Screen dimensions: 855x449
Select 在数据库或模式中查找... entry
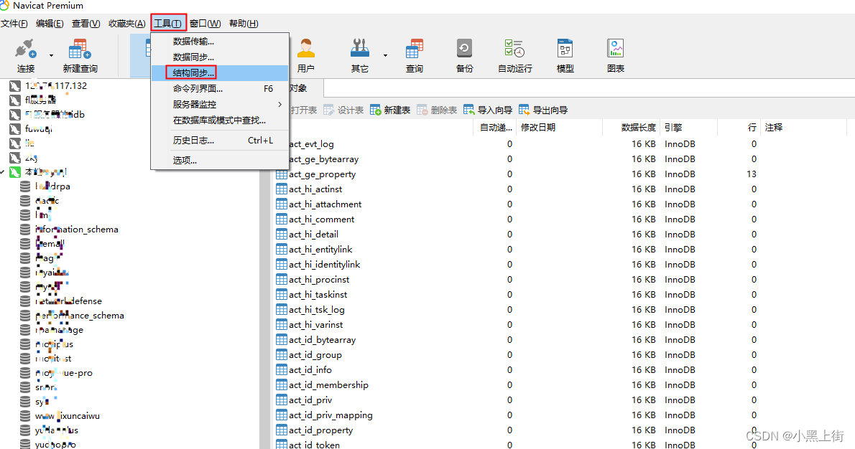pyautogui.click(x=220, y=120)
